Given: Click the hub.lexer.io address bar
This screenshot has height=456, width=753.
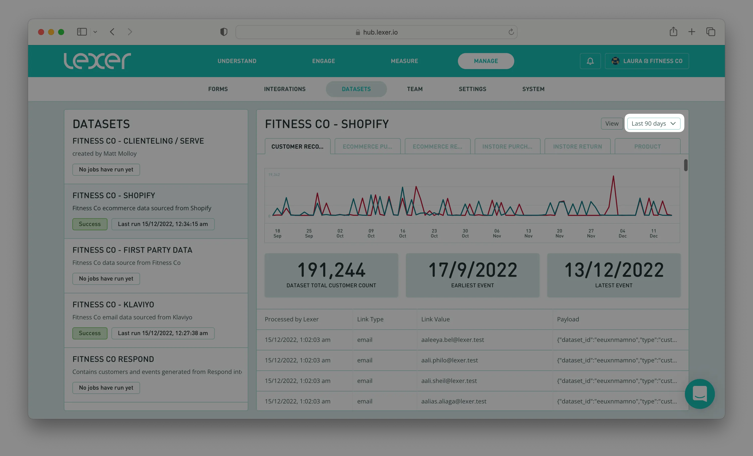Looking at the screenshot, I should [376, 32].
